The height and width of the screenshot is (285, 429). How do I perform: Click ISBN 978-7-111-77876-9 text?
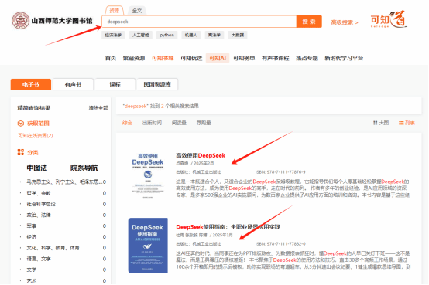click(280, 172)
